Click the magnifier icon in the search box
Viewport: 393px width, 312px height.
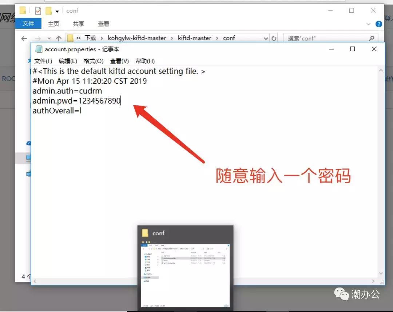(371, 38)
